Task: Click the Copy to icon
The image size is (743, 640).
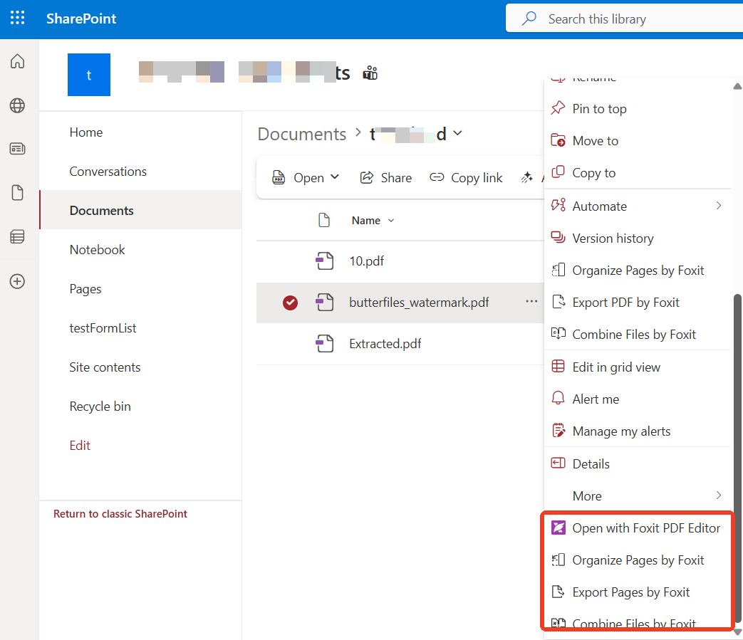Action: tap(558, 172)
